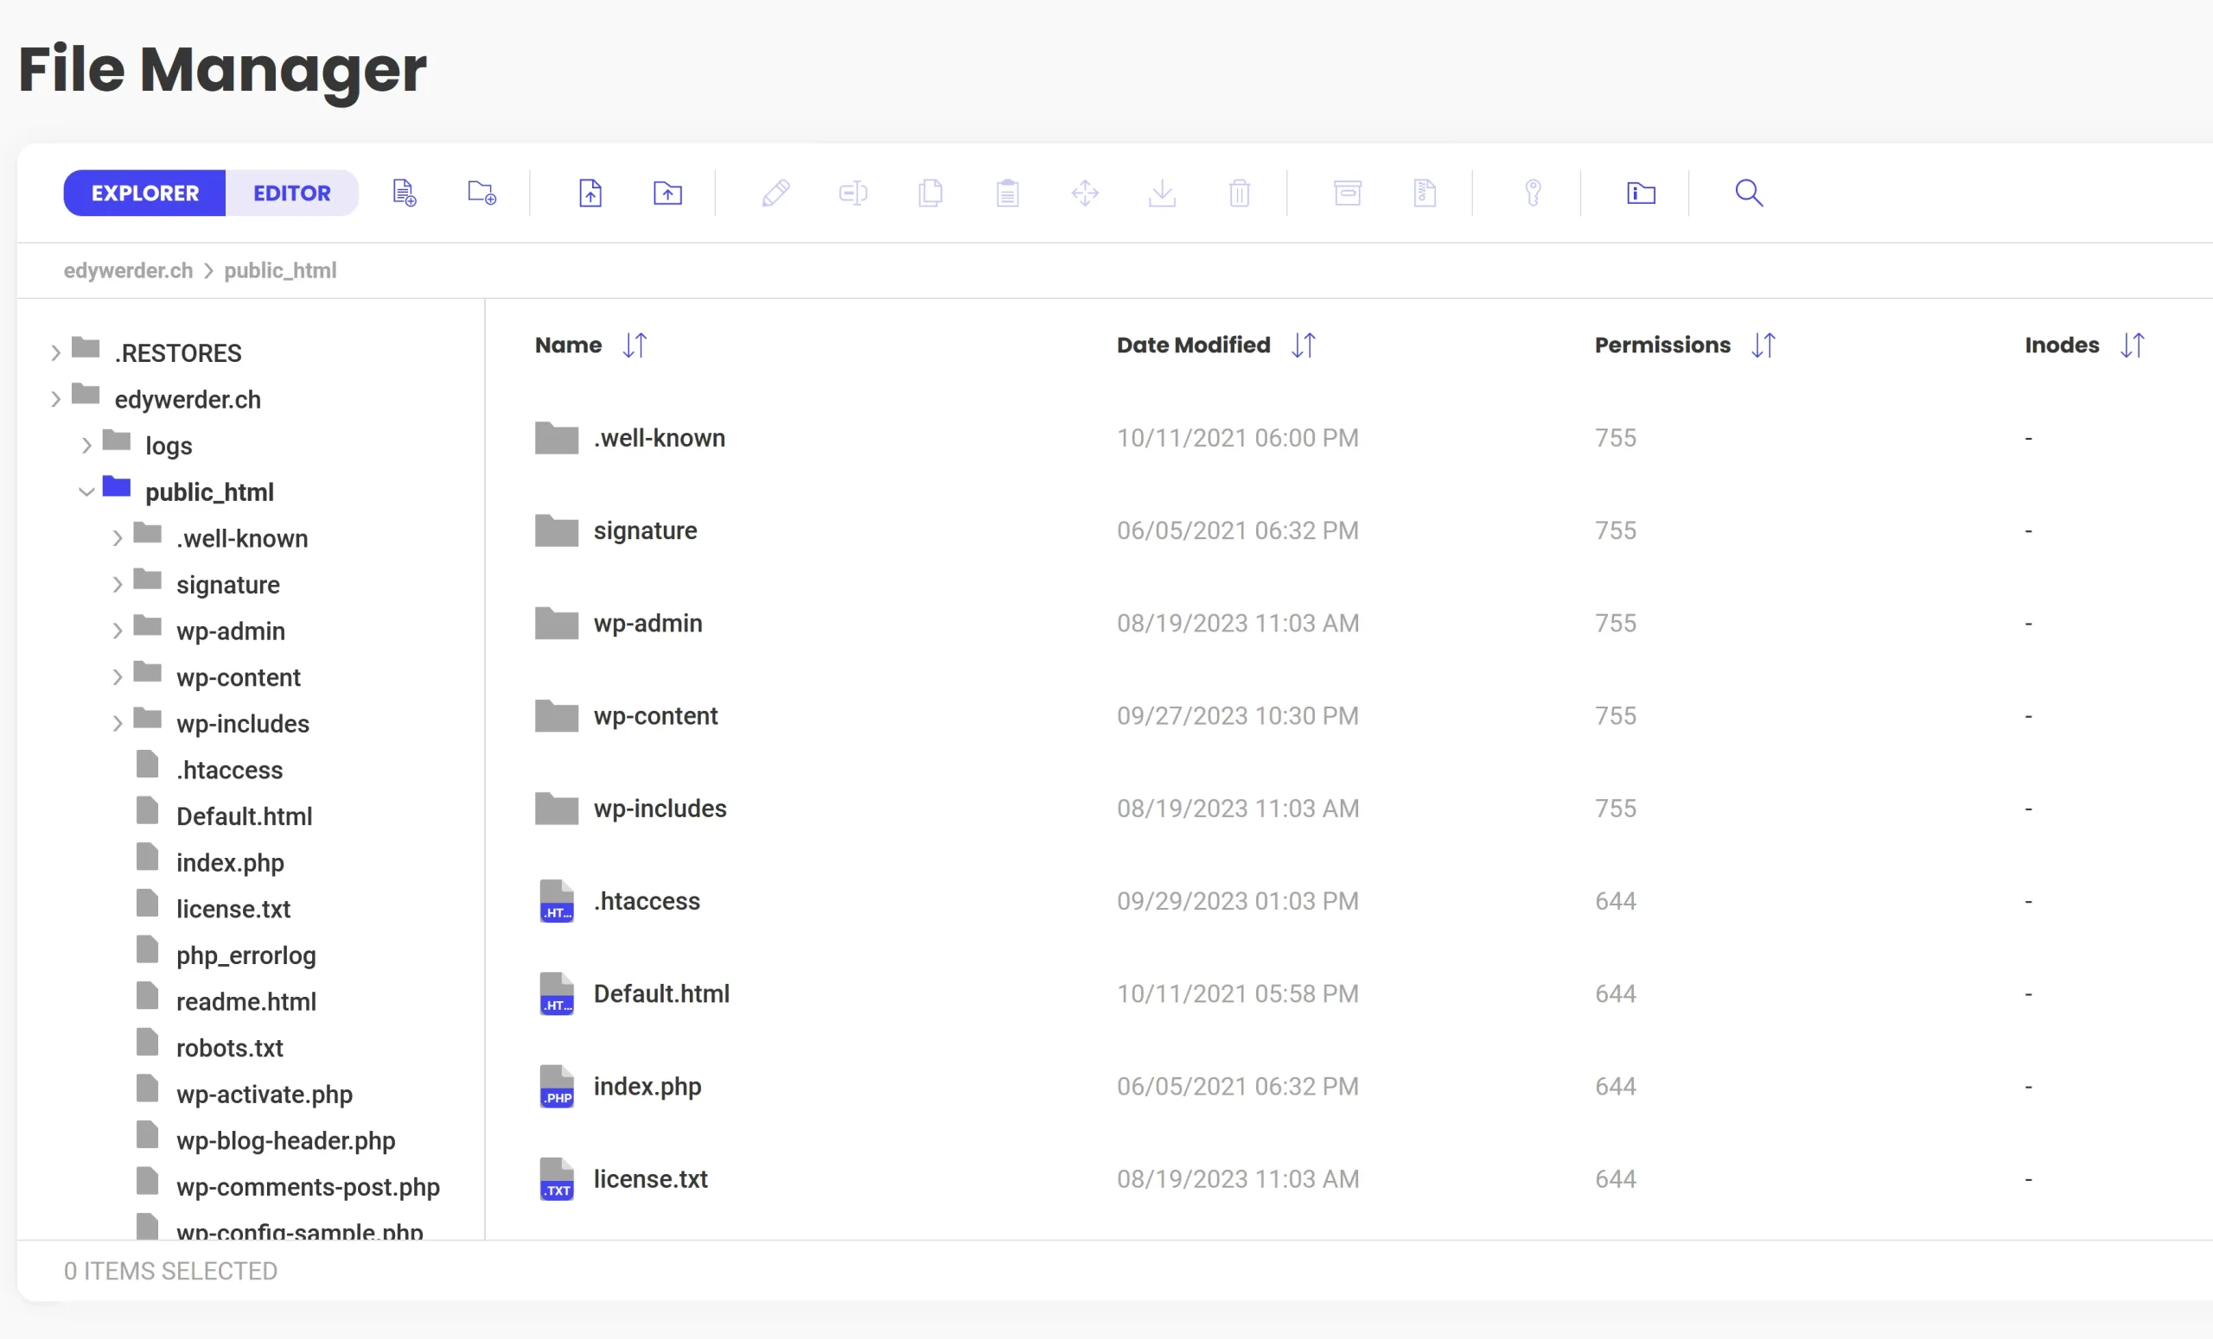Switch to the Editor tab
Screen dimensions: 2213x1339
point(291,192)
